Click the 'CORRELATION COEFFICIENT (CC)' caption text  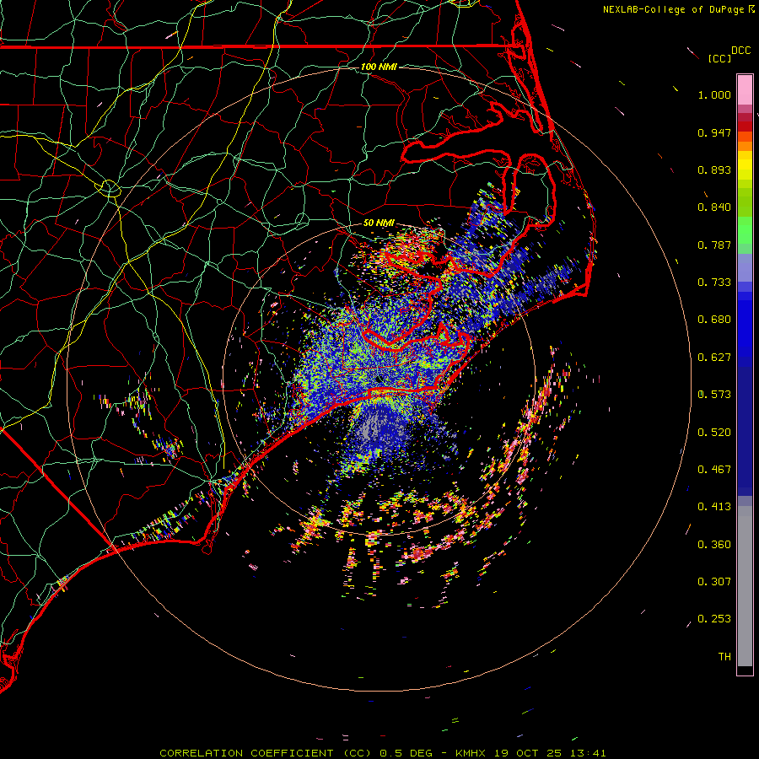(x=266, y=753)
